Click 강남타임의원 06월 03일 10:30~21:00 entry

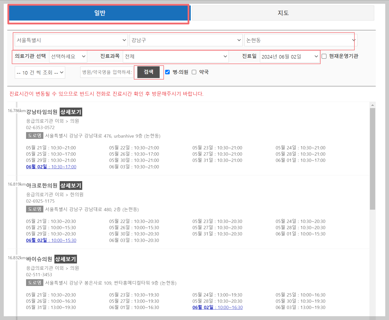pyautogui.click(x=134, y=167)
